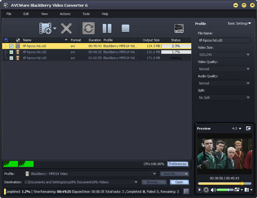257x198 pixels.
Task: Click film icon of tlf-hpcos.hd.cd1 row
Action: (17, 46)
